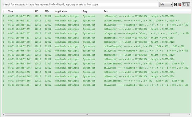Select the TID column header
192x117 pixels.
click(47, 11)
